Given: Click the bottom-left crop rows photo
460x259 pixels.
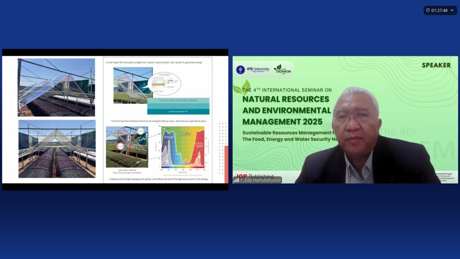Looking at the screenshot, I should click(57, 148).
